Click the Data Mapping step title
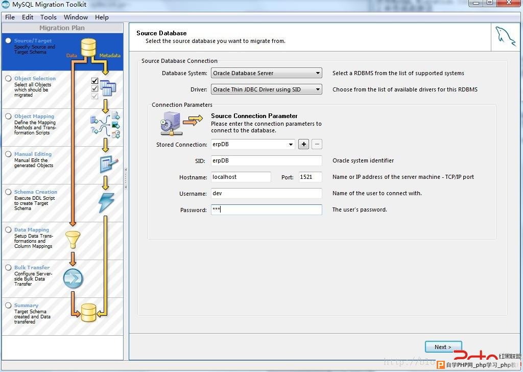 [31, 229]
